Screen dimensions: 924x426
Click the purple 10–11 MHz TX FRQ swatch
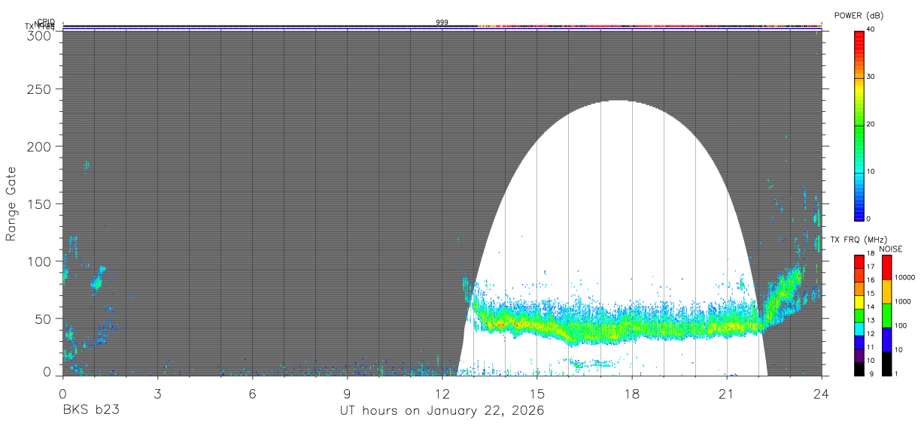[859, 355]
